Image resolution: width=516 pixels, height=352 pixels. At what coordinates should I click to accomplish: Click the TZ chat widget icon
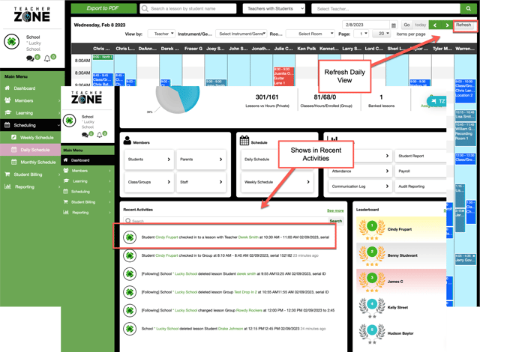click(437, 101)
